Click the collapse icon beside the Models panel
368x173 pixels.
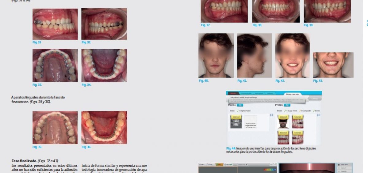[271, 115]
